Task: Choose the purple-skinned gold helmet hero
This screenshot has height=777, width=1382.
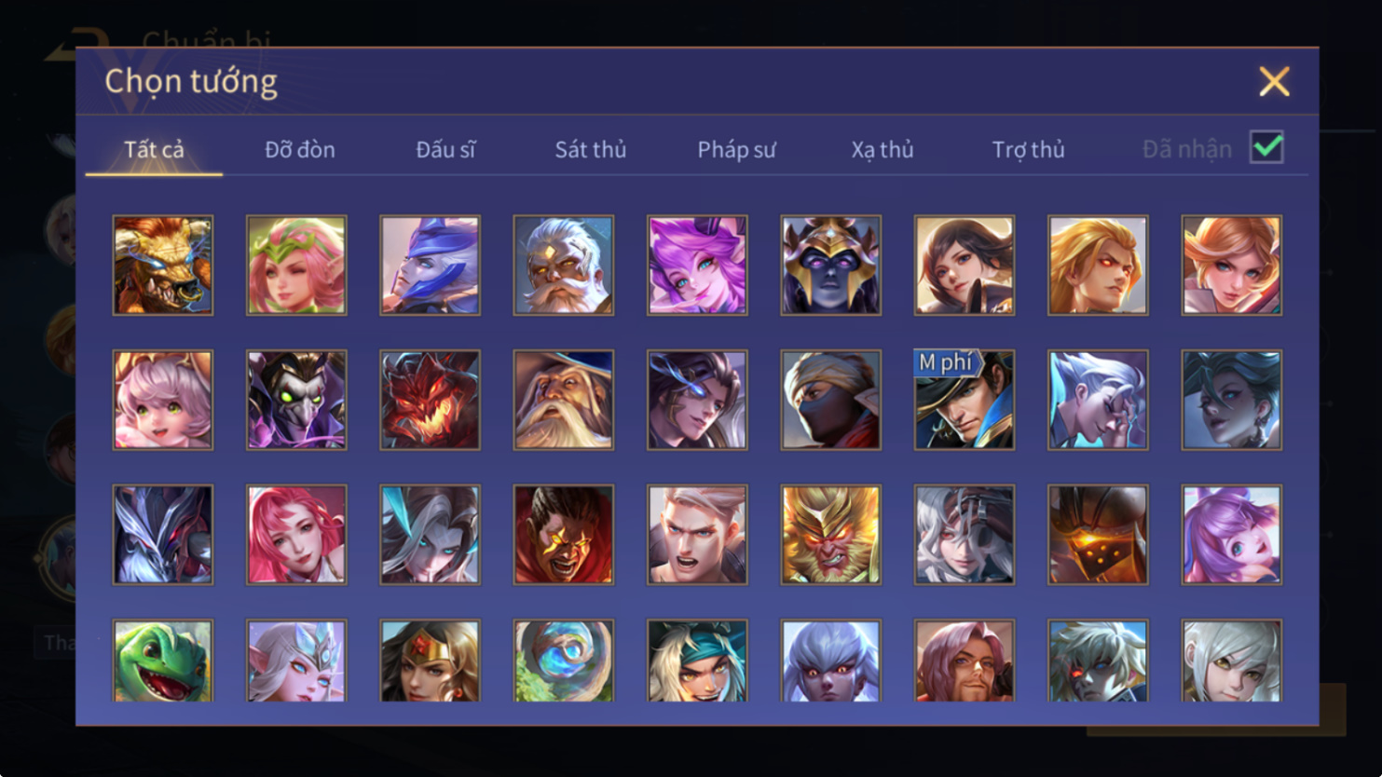Action: tap(830, 266)
